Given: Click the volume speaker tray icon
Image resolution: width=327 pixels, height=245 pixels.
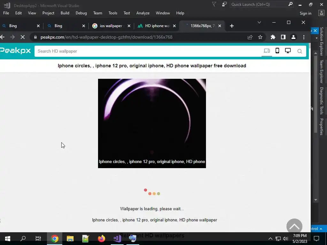Looking at the screenshot, I should pos(285,239).
